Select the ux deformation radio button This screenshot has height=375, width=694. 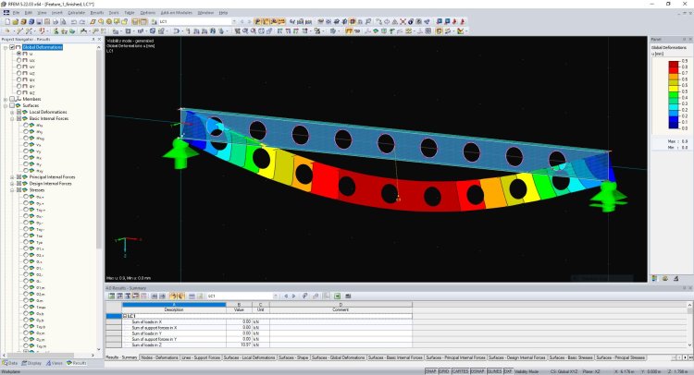point(19,60)
